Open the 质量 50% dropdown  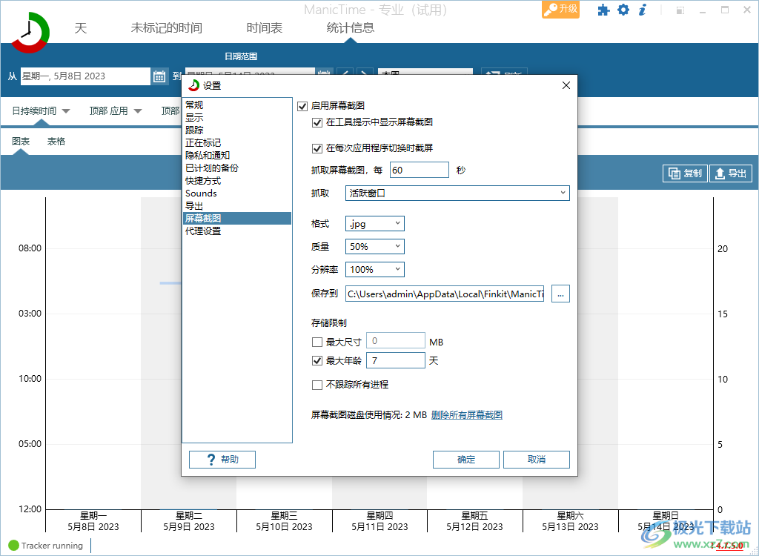[374, 247]
